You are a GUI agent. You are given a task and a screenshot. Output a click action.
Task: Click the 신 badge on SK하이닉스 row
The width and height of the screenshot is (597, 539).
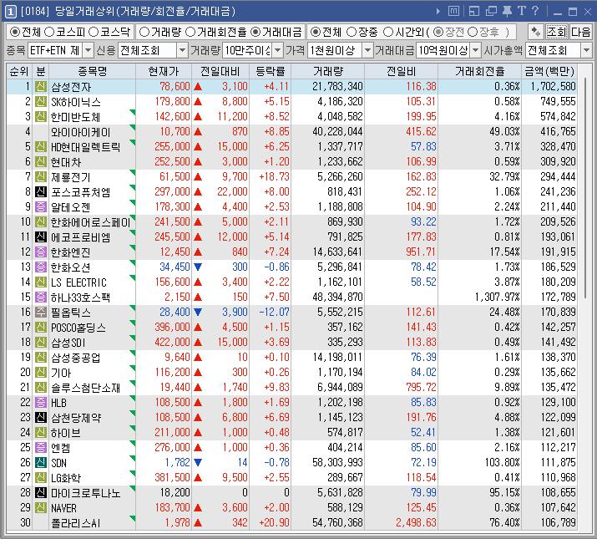41,101
